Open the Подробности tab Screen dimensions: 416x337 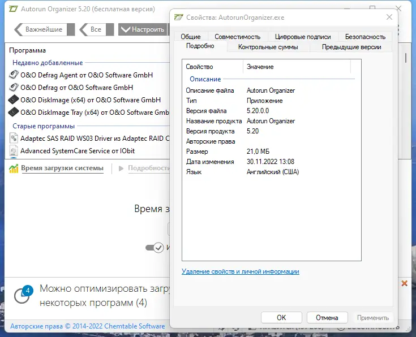click(x=148, y=168)
